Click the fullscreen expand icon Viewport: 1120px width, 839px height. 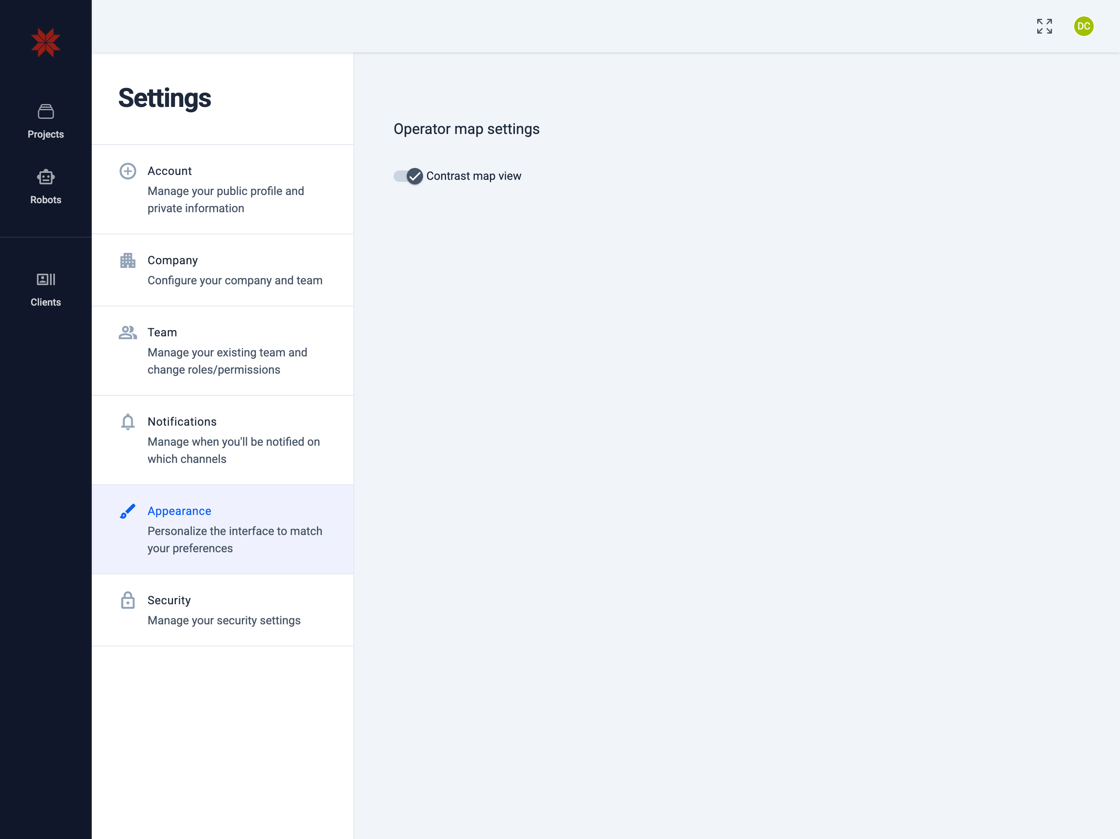click(x=1044, y=26)
